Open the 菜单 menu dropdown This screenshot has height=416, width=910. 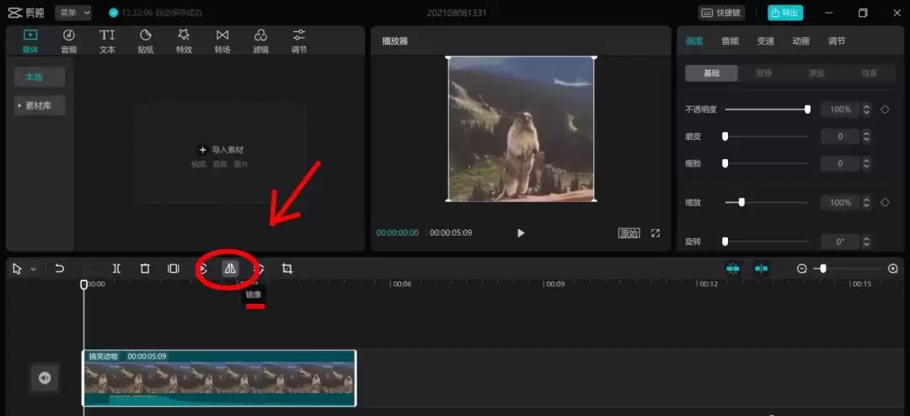coord(73,13)
